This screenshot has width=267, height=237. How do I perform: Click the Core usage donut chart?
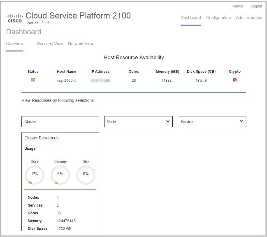[x=35, y=174]
